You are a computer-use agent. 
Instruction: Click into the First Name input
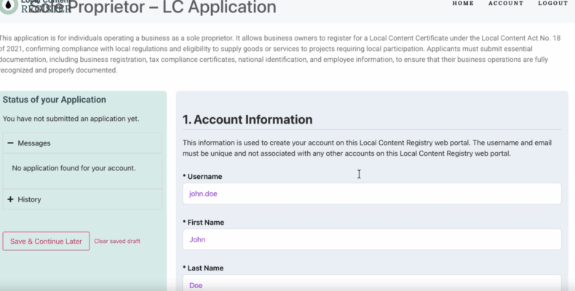(x=371, y=239)
